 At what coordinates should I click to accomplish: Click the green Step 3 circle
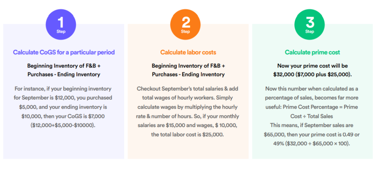[309, 24]
